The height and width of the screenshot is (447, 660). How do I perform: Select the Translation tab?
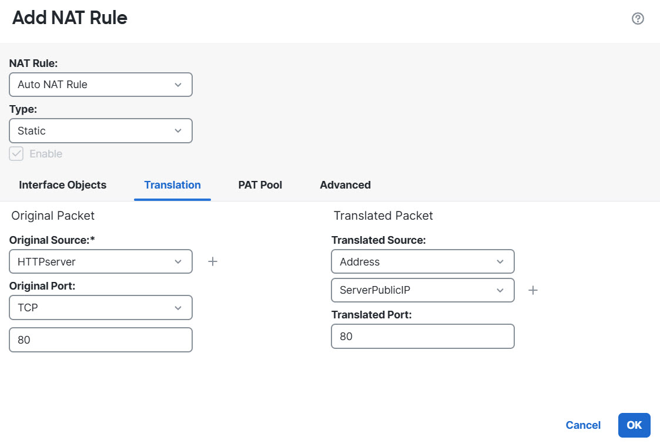(172, 185)
